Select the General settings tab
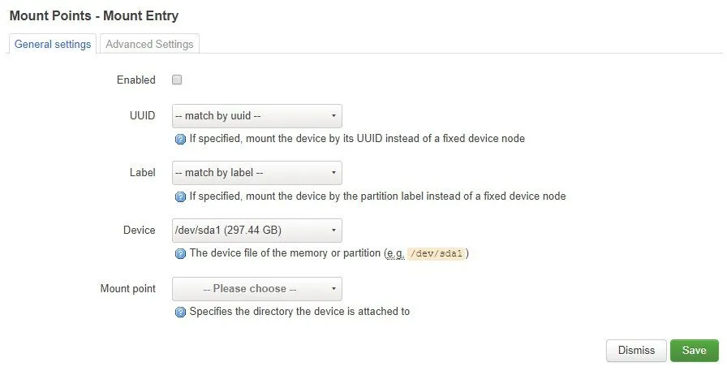Screen dimensions: 727x371 pyautogui.click(x=53, y=45)
